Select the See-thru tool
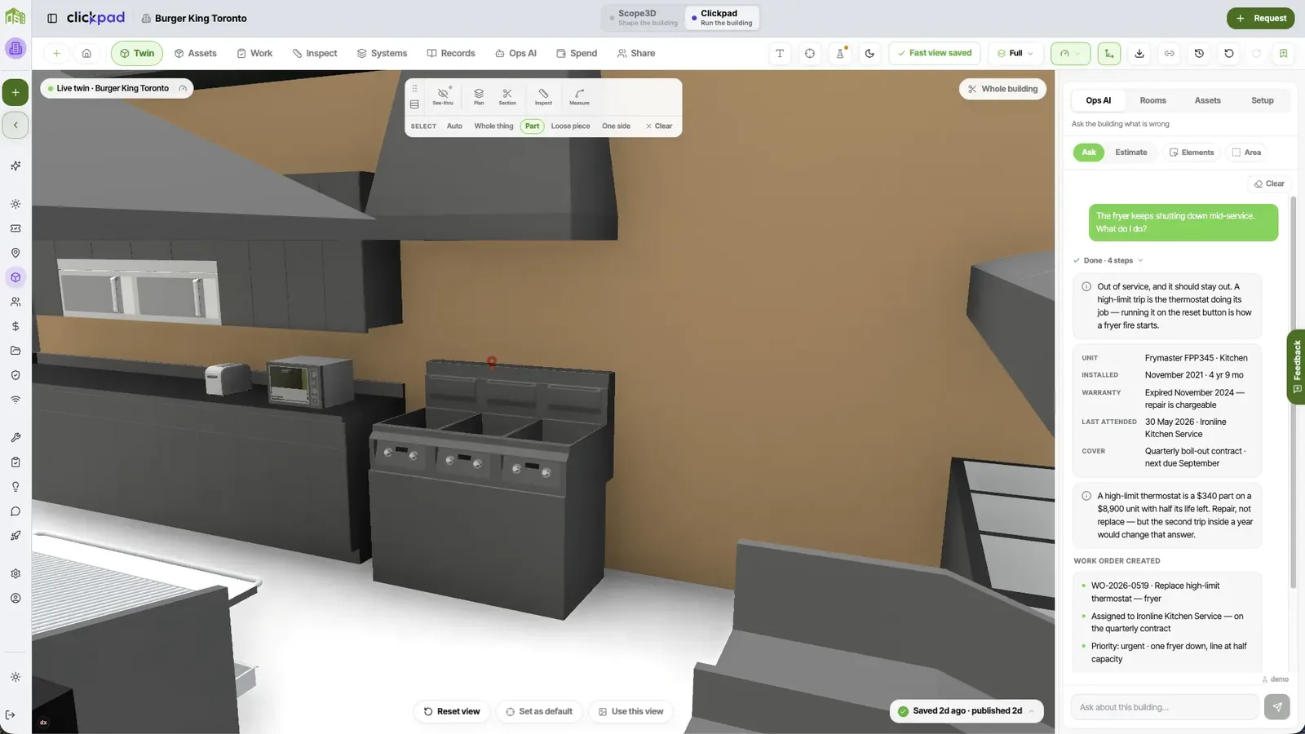This screenshot has width=1305, height=734. pyautogui.click(x=443, y=96)
